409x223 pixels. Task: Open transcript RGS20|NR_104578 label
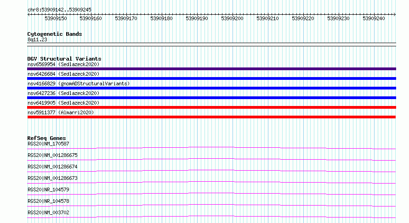(x=48, y=201)
